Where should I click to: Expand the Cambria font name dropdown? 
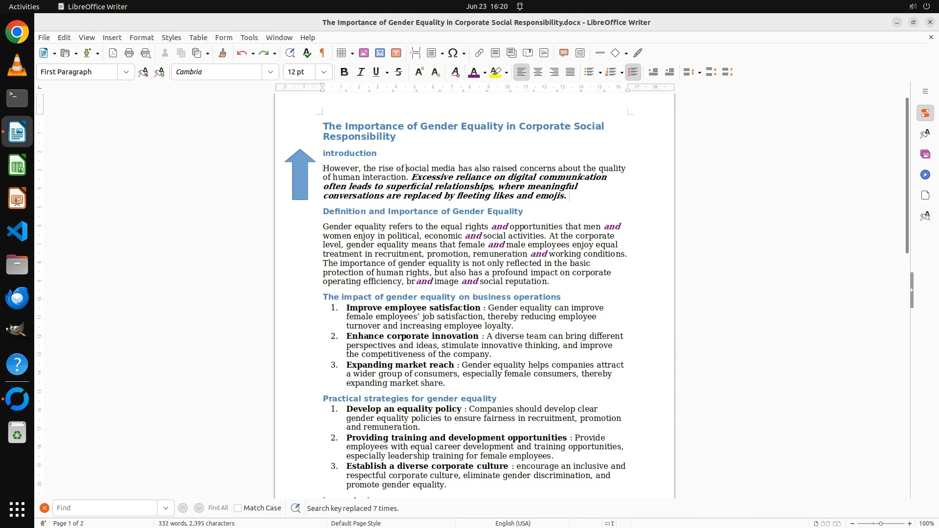[x=270, y=72]
